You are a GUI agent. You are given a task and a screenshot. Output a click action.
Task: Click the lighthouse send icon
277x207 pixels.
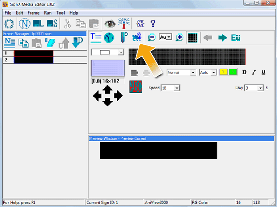coord(124,23)
